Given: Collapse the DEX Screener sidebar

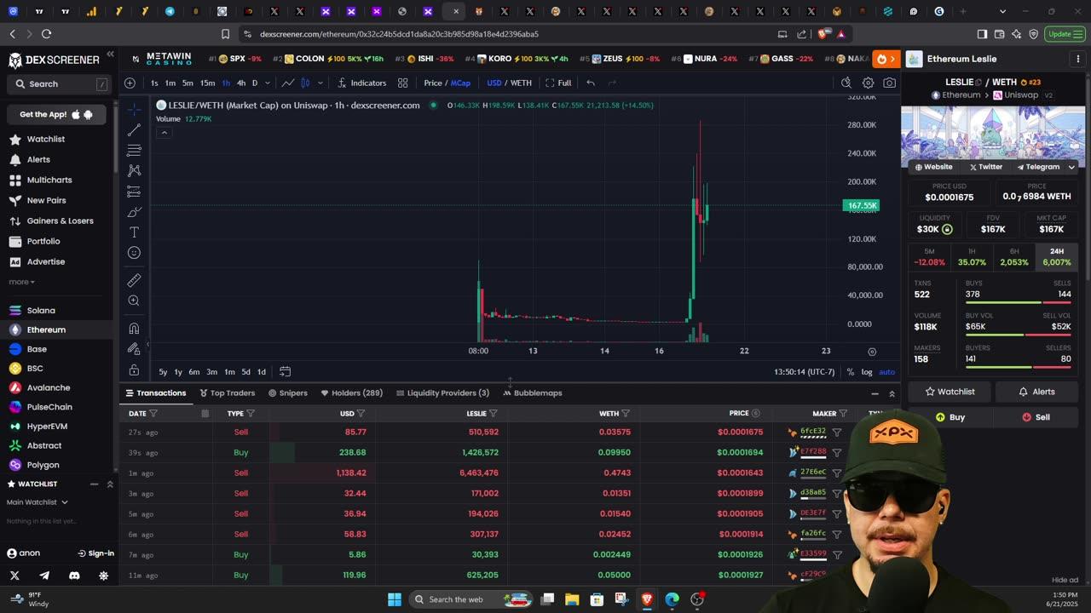Looking at the screenshot, I should [x=110, y=54].
